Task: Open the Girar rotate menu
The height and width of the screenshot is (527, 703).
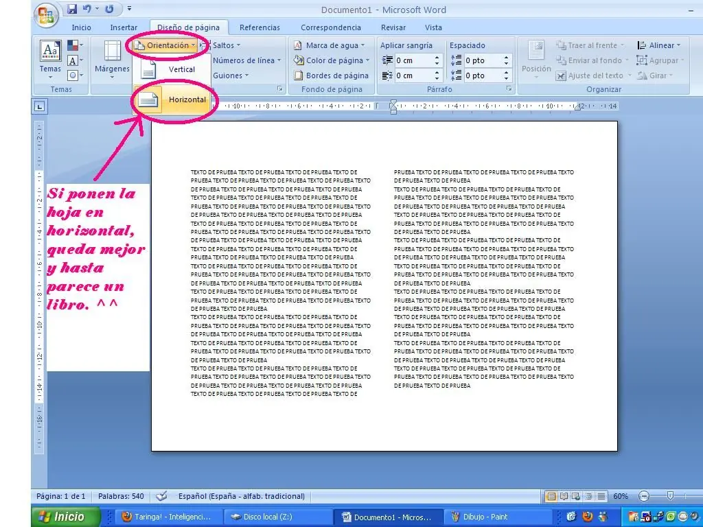Action: (655, 75)
